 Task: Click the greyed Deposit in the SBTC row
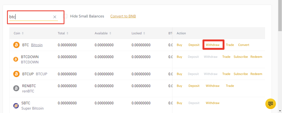194,103
